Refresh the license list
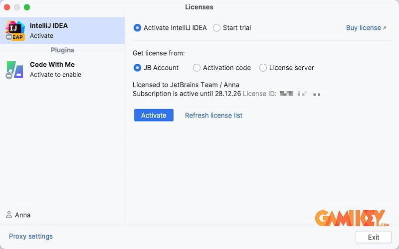Screen dimensions: 399x249 tap(213, 116)
